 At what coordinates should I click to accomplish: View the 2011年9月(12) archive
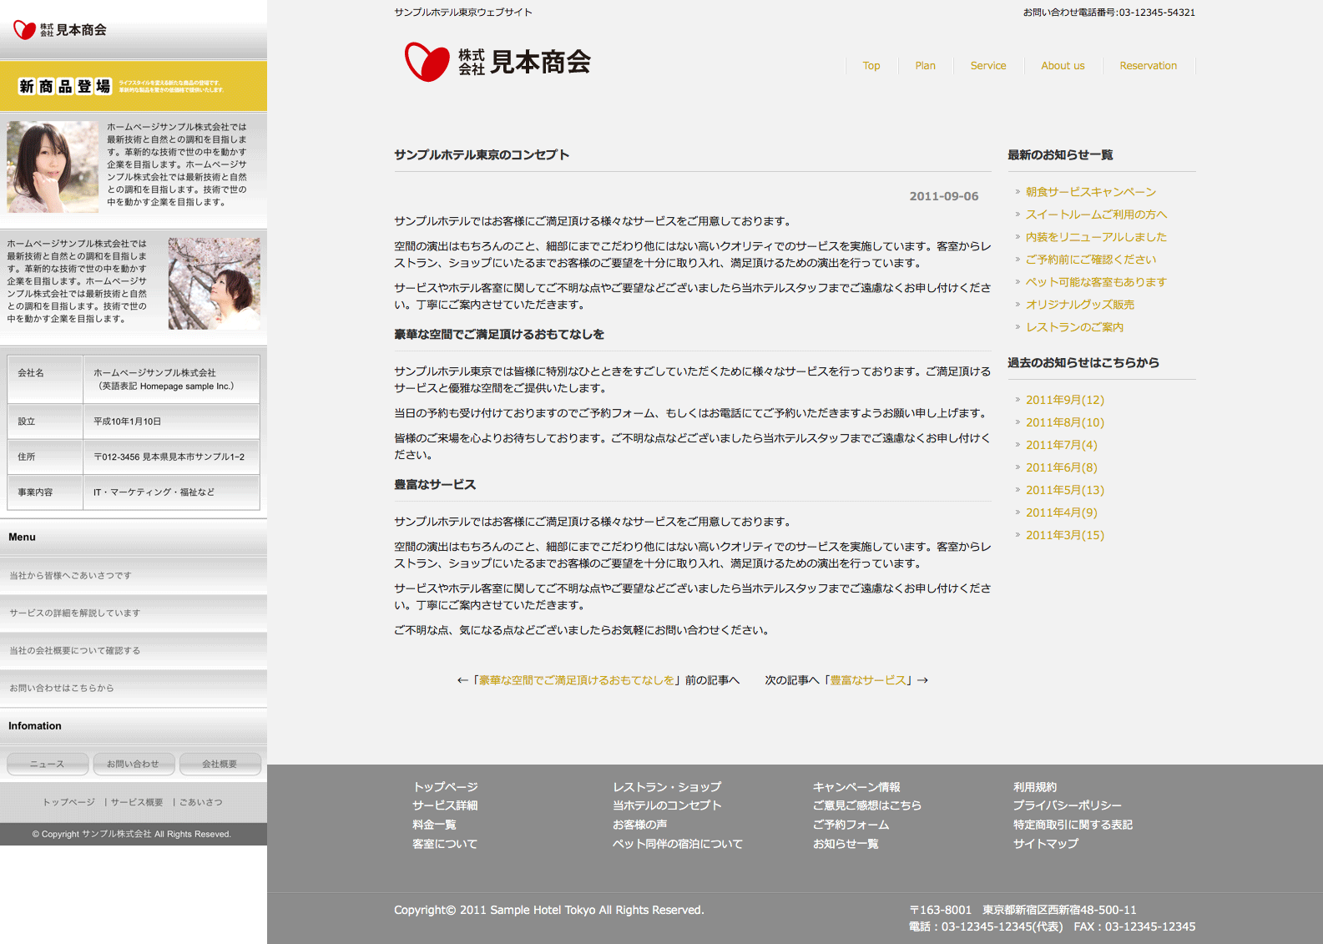point(1064,400)
